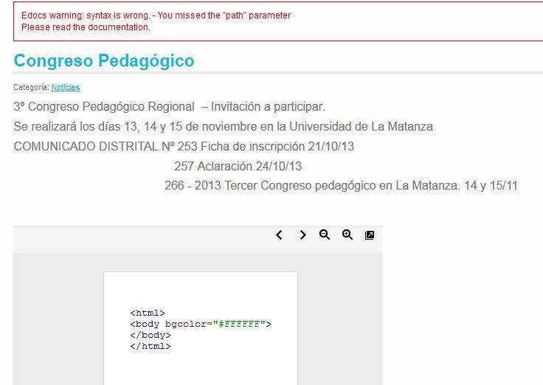The height and width of the screenshot is (385, 543).
Task: Click the 'Categoría:' label
Action: pyautogui.click(x=32, y=87)
